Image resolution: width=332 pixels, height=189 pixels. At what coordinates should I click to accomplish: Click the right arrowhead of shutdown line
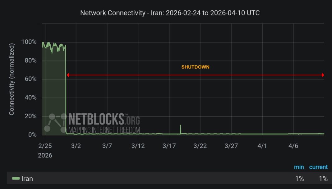(x=323, y=75)
